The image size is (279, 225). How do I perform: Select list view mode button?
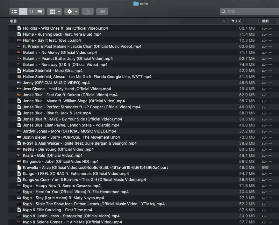point(23,11)
